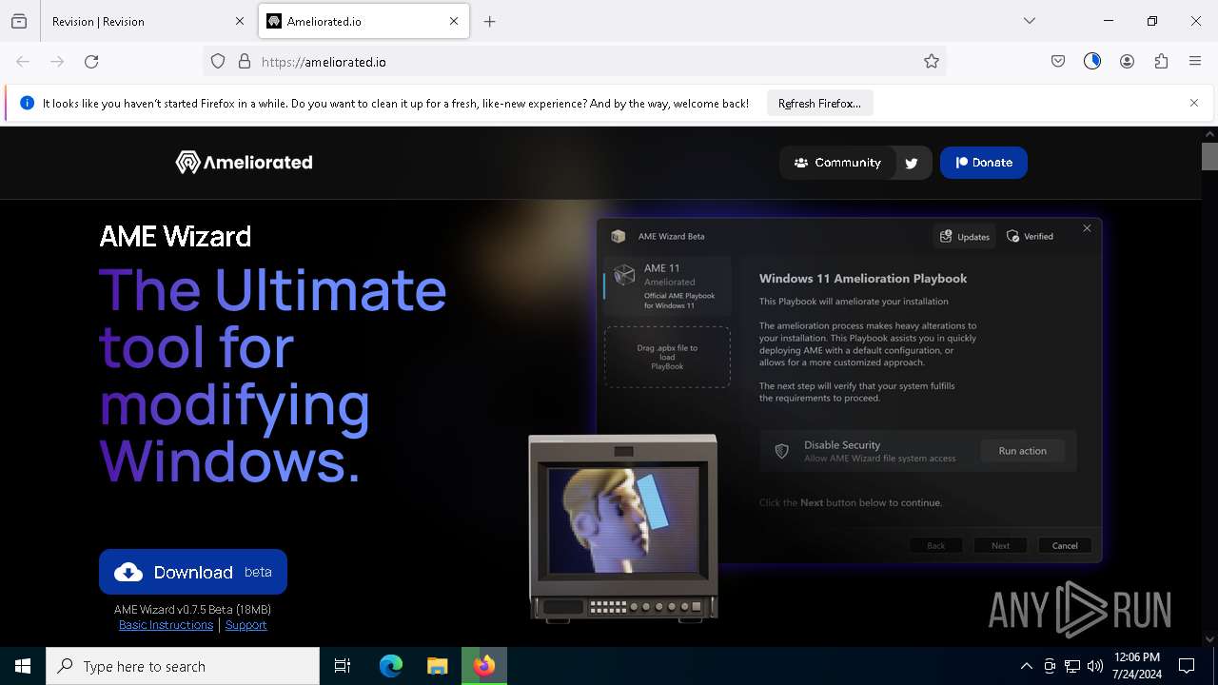1218x685 pixels.
Task: Click the Firefox account profile icon
Action: [1127, 62]
